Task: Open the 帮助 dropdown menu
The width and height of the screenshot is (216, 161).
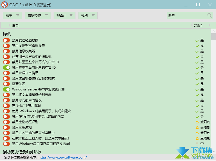Action: [88, 15]
